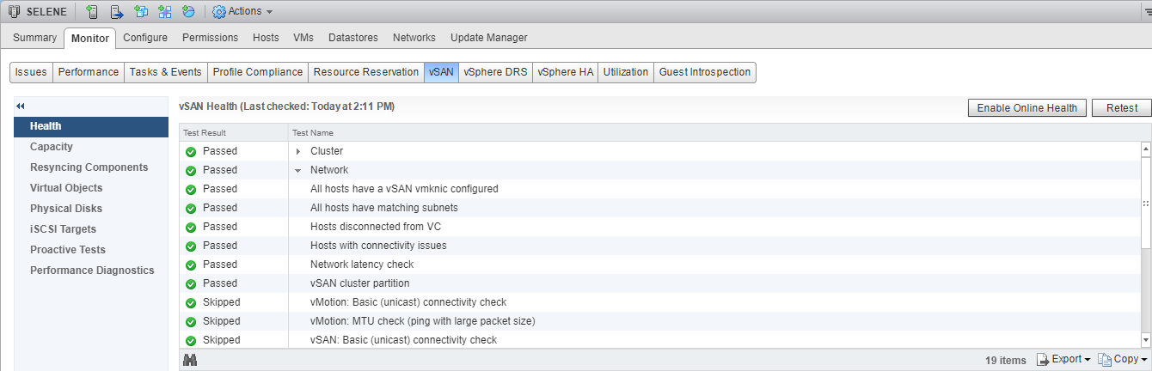Open the Actions dropdown menu
The image size is (1152, 371).
(x=242, y=12)
